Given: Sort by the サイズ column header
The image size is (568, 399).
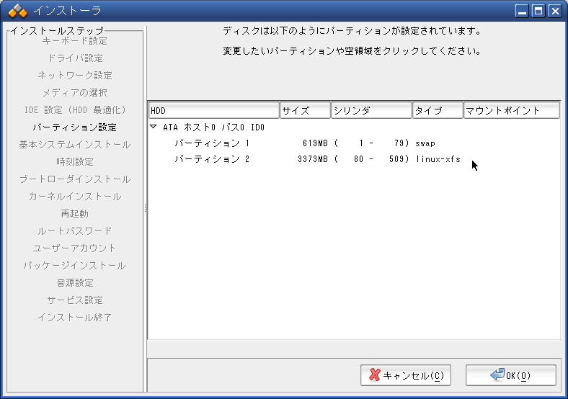Looking at the screenshot, I should [305, 111].
